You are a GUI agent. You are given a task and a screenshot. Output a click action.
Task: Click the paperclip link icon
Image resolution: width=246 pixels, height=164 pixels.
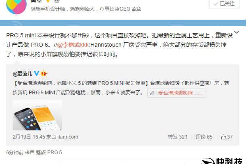[x=152, y=93]
